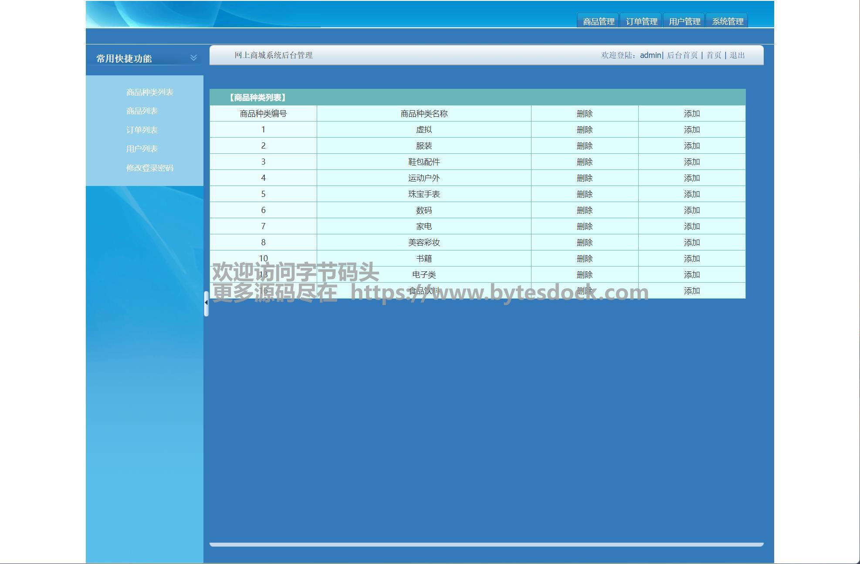Open 订单列表 from the sidebar
Screen dimensions: 860x564
click(142, 130)
